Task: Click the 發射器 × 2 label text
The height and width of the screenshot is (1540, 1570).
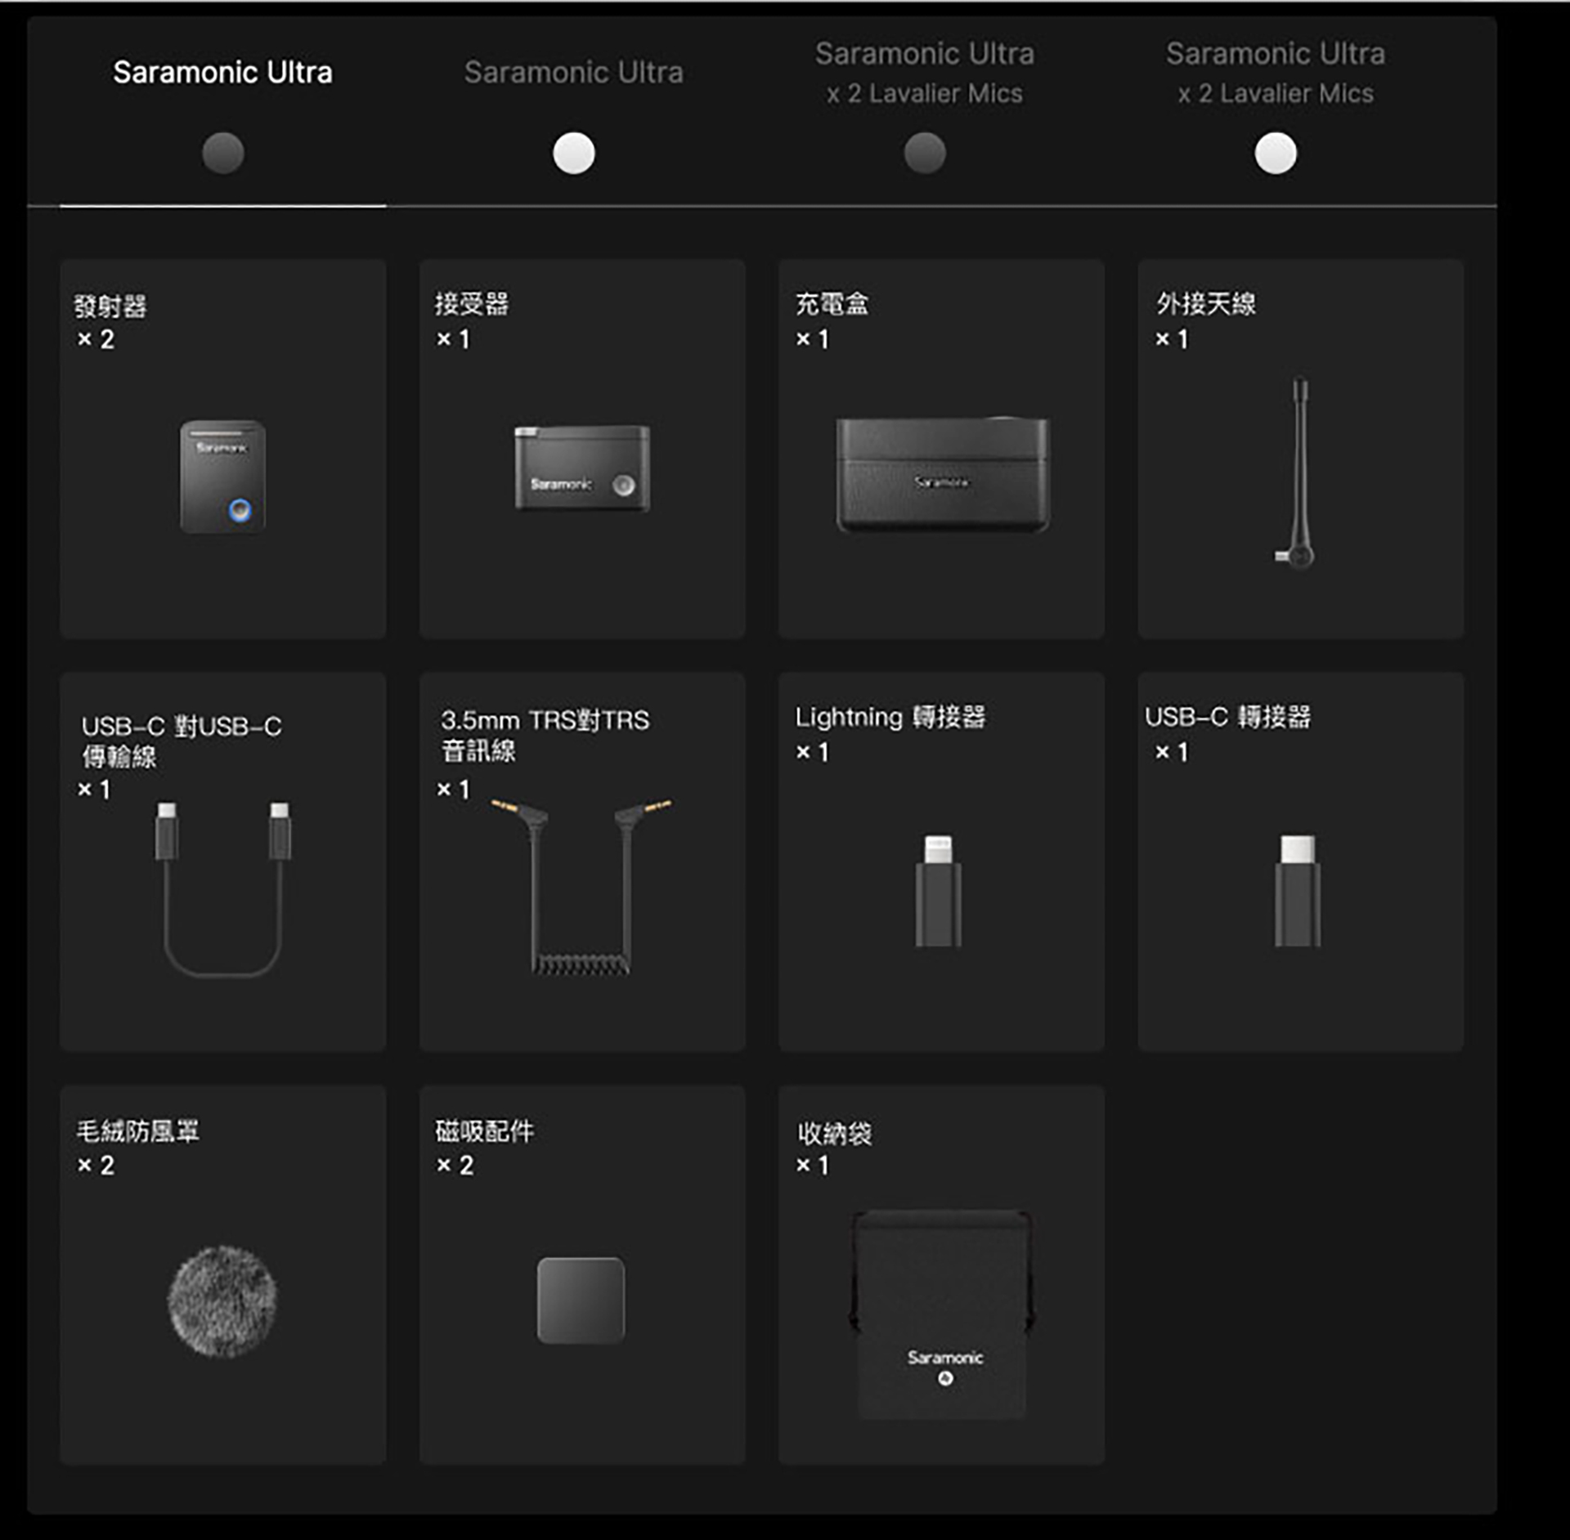Action: [x=110, y=307]
